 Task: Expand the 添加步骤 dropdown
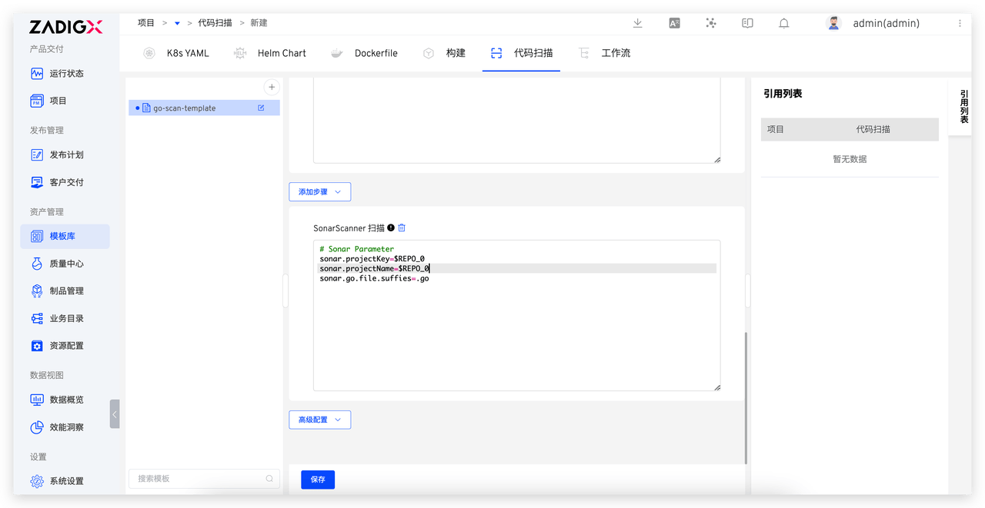pos(319,192)
